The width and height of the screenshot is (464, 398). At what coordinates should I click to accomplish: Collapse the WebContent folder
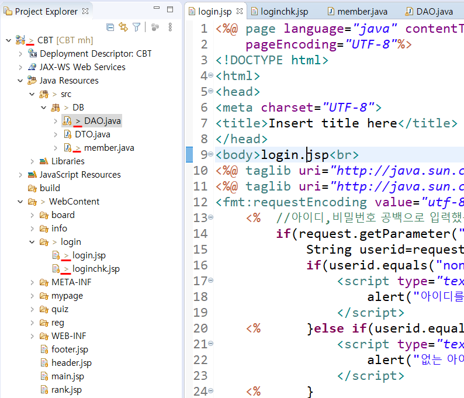pos(20,202)
